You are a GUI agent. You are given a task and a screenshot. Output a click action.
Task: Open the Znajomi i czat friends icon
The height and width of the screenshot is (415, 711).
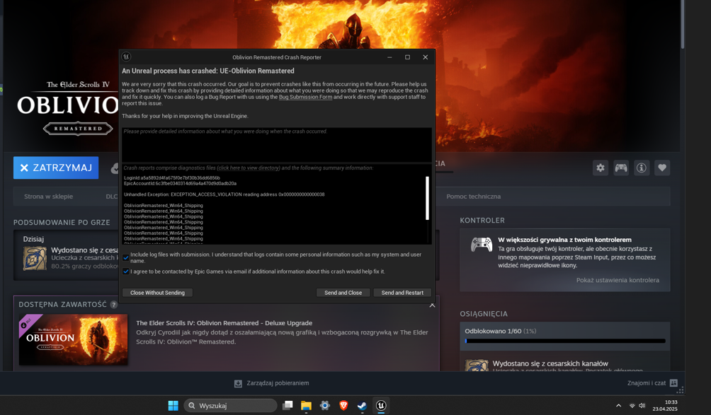pyautogui.click(x=673, y=383)
